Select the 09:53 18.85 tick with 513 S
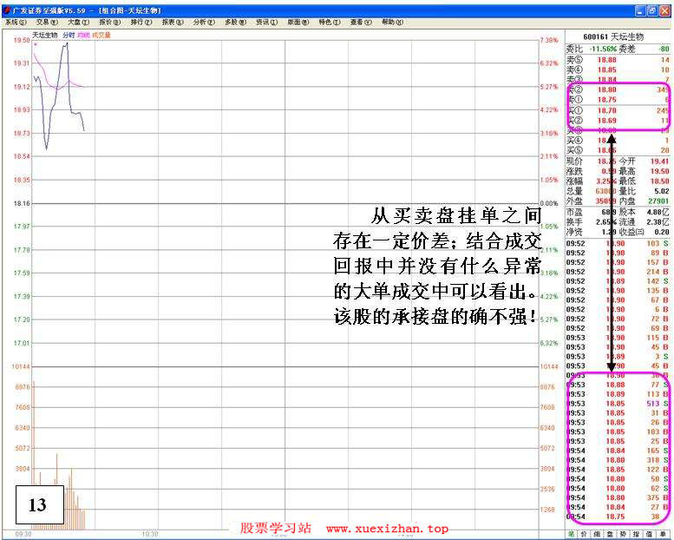Image resolution: width=674 pixels, height=540 pixels. click(618, 404)
